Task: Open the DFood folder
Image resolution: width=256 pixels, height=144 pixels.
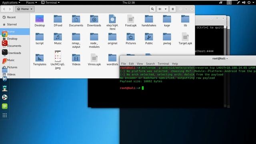Action: [58, 21]
